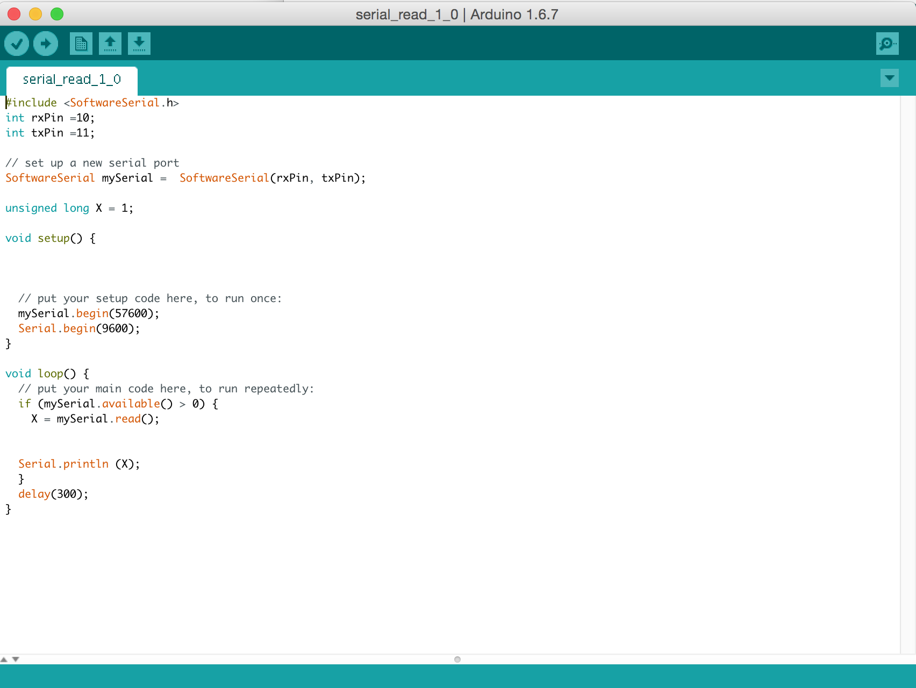
Task: Click the 'int rxPin =10;' line
Action: pos(50,118)
